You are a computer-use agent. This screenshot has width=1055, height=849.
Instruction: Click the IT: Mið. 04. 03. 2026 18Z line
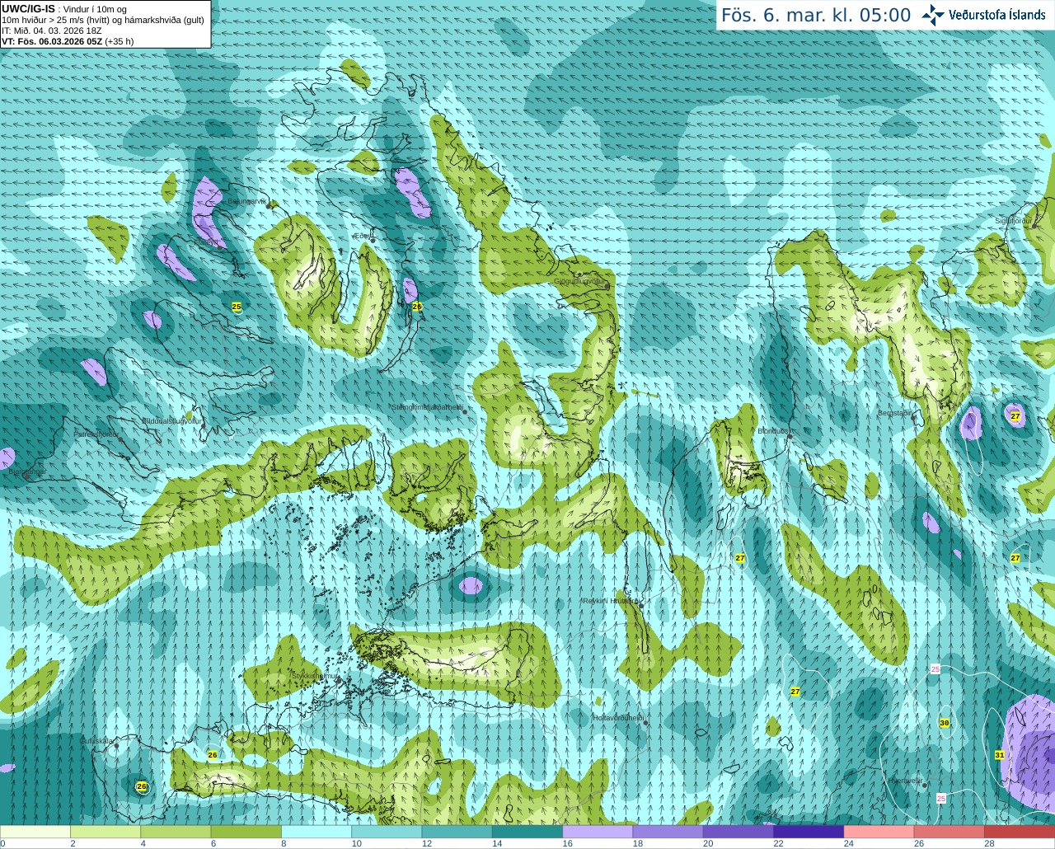click(x=52, y=30)
